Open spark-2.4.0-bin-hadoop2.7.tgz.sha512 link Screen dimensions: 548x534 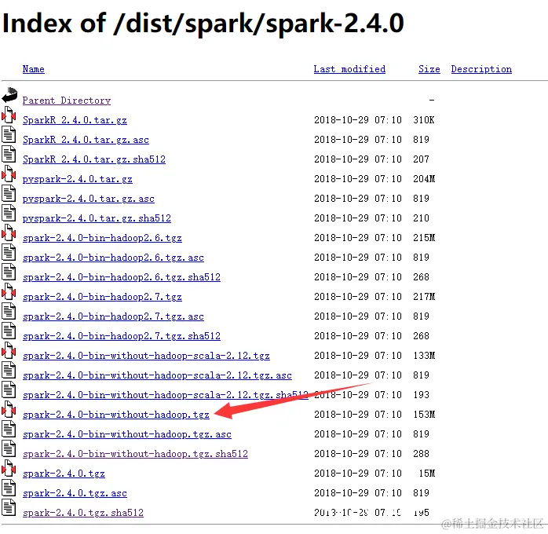122,336
